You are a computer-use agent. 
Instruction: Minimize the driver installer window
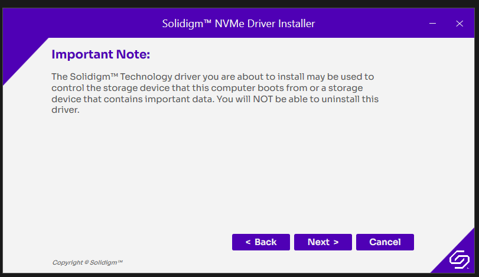(433, 24)
